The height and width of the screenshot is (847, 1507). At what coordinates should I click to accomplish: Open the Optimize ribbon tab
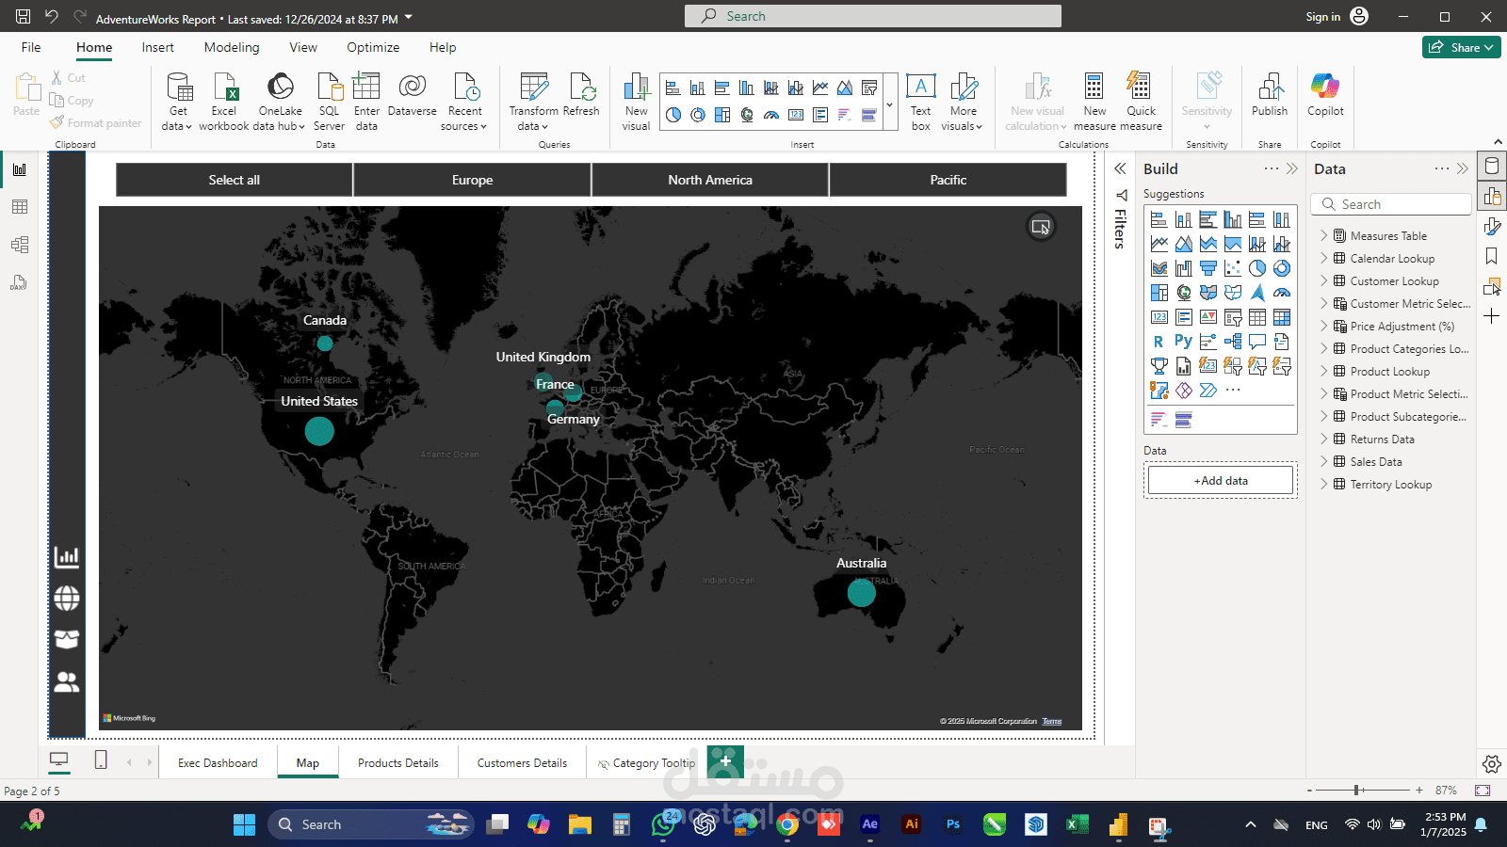pos(373,47)
